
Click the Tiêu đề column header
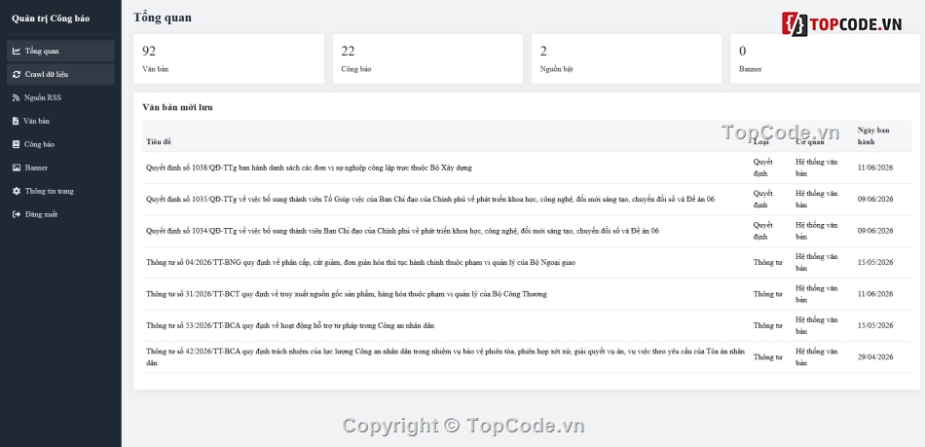point(159,141)
